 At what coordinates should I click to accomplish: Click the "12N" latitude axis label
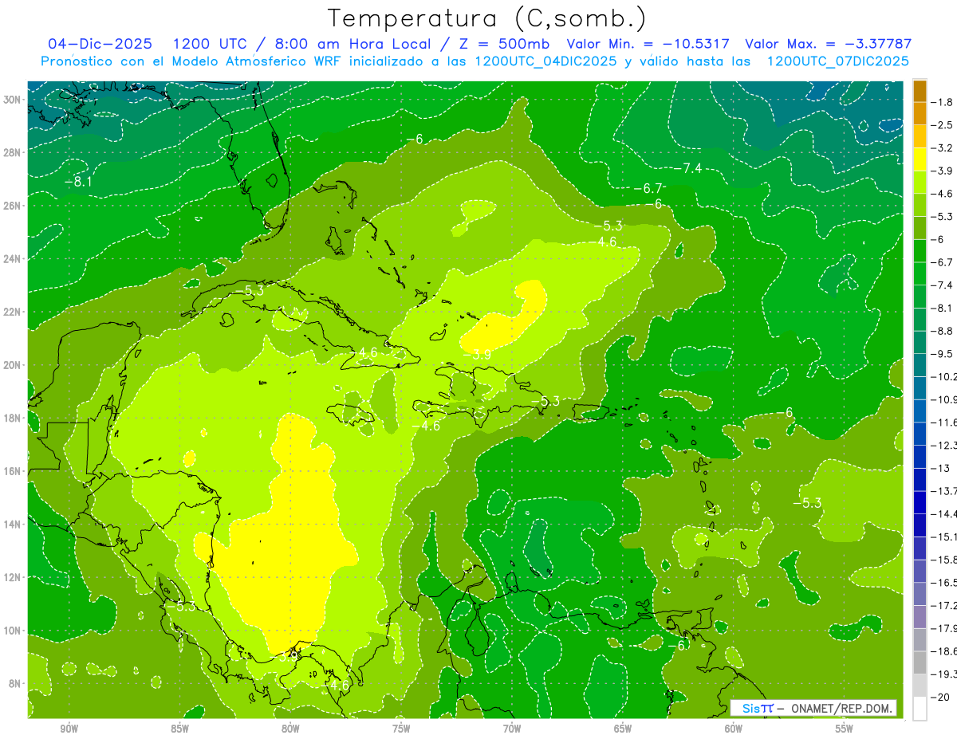pos(12,577)
